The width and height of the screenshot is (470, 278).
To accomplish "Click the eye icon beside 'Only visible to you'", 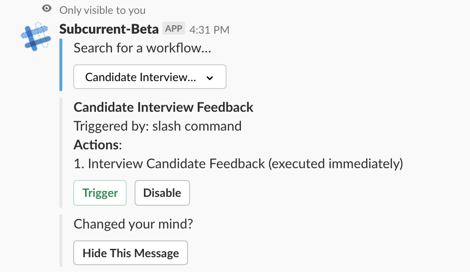I will coord(47,8).
